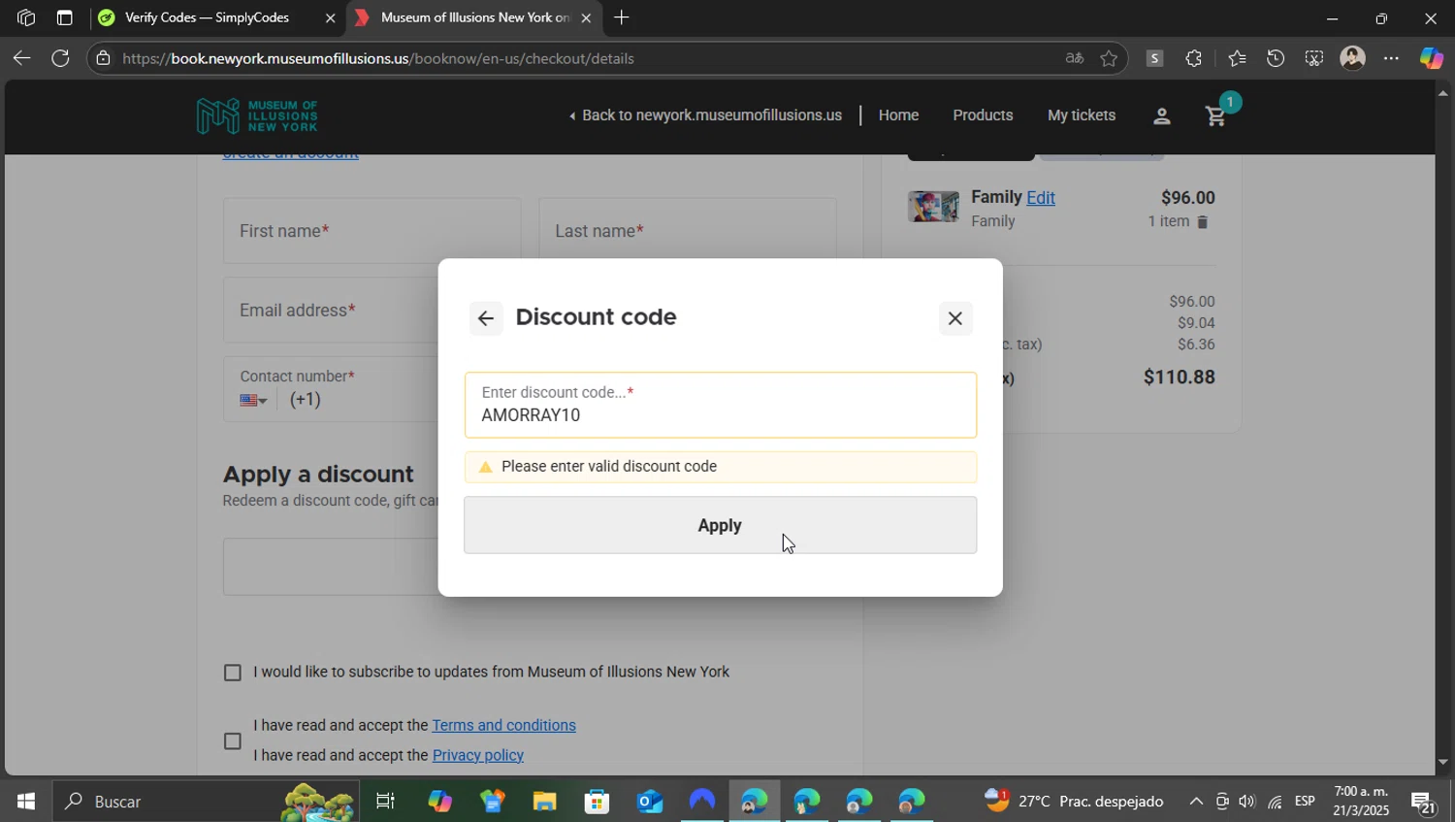The height and width of the screenshot is (822, 1455).
Task: Click the First name field
Action: click(x=372, y=231)
